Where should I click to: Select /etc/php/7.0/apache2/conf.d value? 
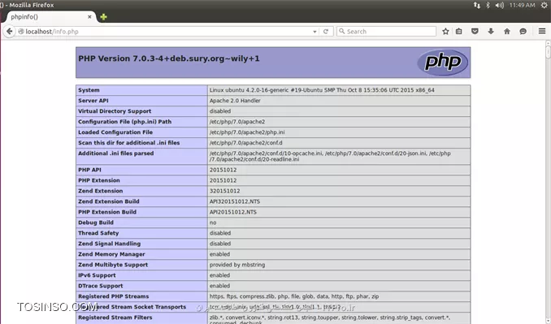click(x=246, y=143)
